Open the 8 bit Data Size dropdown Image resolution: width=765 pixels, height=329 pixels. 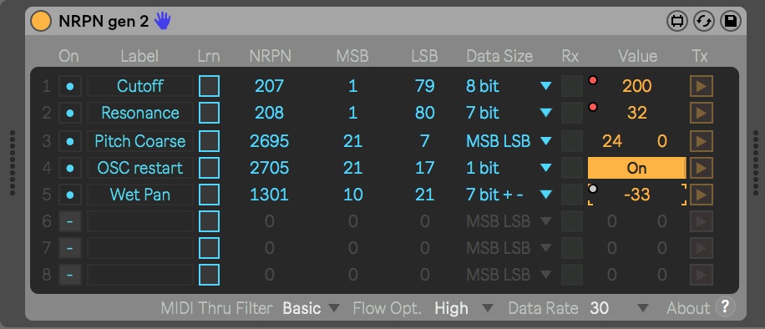click(x=509, y=86)
